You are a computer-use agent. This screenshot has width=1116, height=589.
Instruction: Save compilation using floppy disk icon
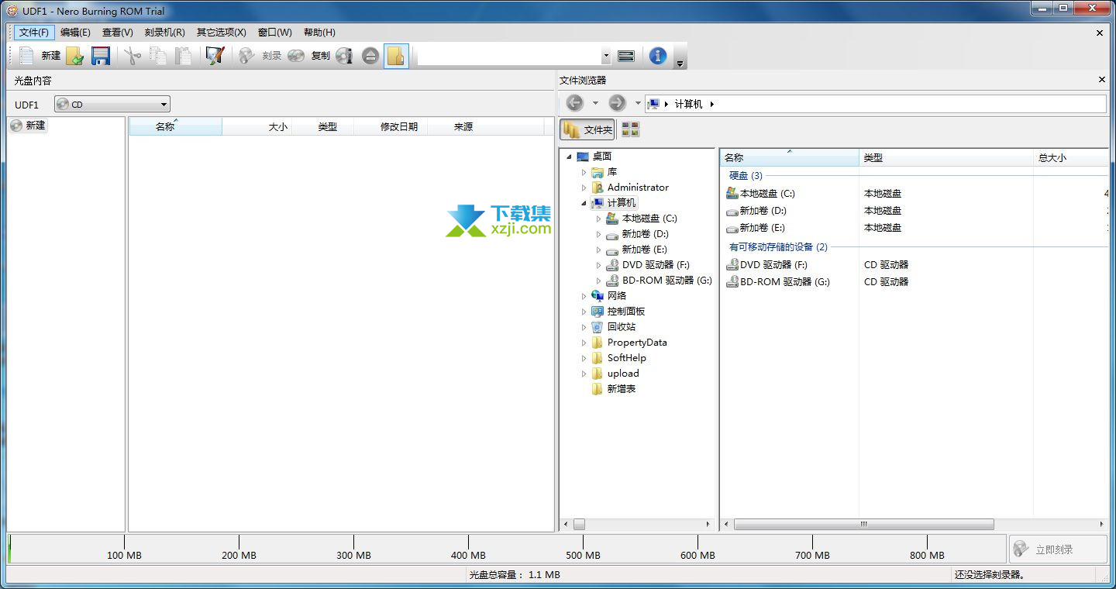tap(100, 56)
